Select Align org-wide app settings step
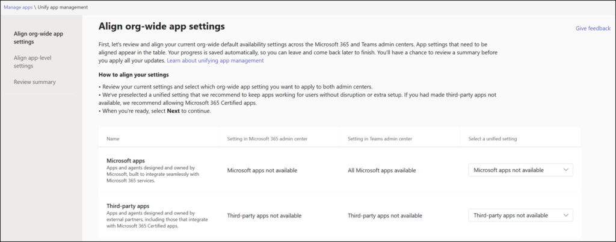 click(x=38, y=38)
